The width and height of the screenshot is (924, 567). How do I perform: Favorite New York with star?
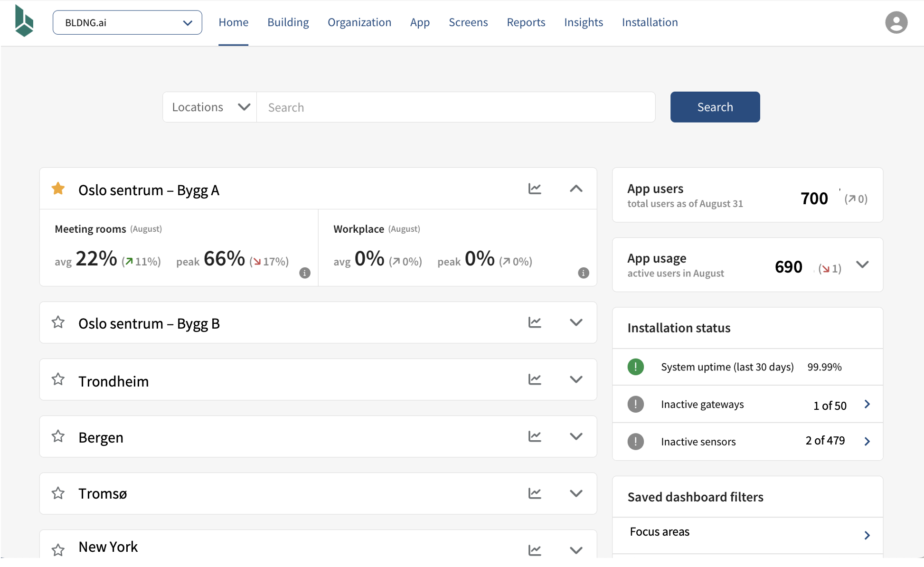(x=58, y=550)
